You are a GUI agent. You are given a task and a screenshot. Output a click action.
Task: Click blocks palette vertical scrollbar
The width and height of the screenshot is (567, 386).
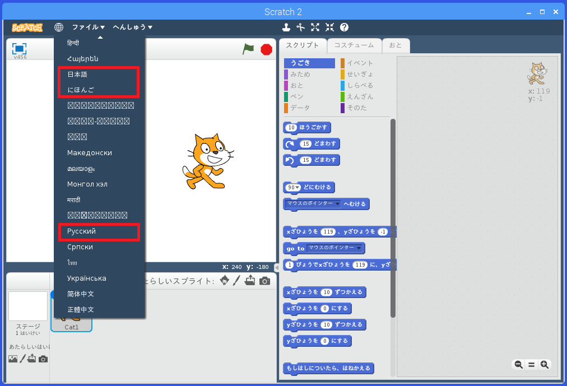pos(393,218)
